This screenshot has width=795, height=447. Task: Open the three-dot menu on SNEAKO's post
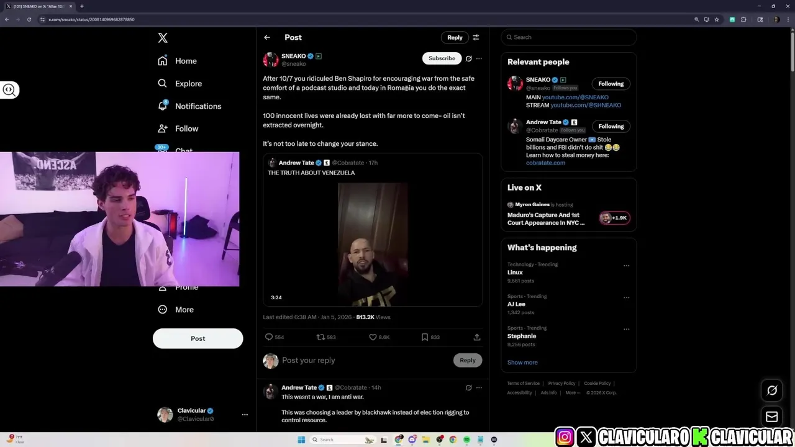[x=479, y=58]
